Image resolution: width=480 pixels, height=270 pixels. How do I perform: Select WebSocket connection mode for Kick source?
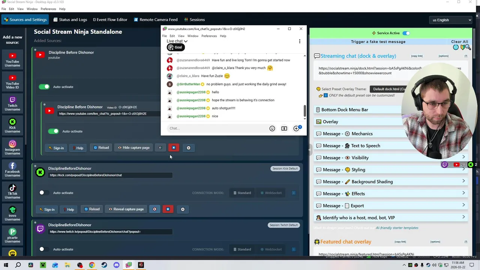click(x=271, y=193)
